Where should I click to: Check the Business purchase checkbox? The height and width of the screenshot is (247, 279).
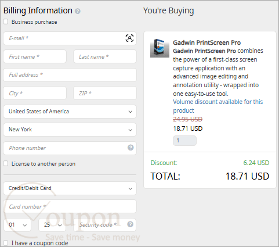click(x=6, y=22)
